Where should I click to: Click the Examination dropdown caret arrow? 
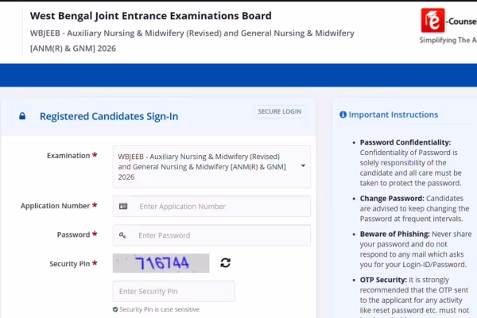[x=303, y=166]
